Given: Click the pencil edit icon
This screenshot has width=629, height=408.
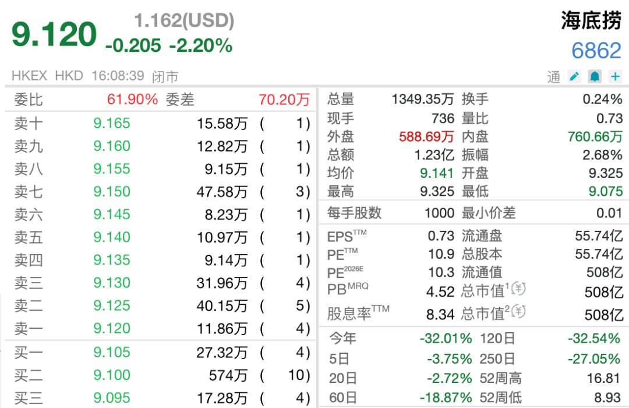Looking at the screenshot, I should point(574,76).
